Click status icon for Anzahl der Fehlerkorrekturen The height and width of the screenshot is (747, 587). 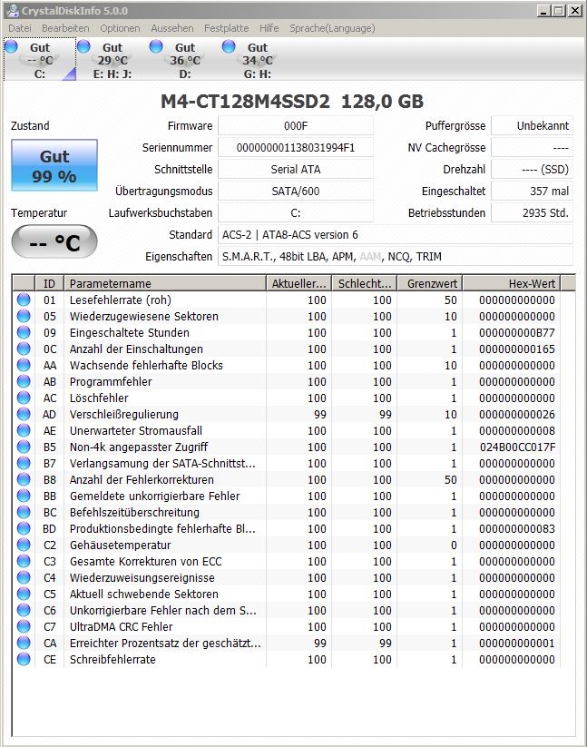(24, 479)
